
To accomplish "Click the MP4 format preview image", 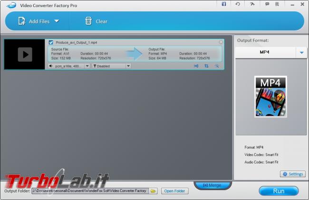I will (270, 97).
